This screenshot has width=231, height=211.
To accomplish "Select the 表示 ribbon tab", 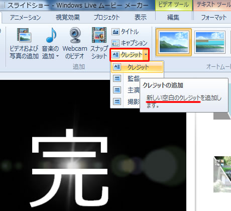I will (x=141, y=18).
